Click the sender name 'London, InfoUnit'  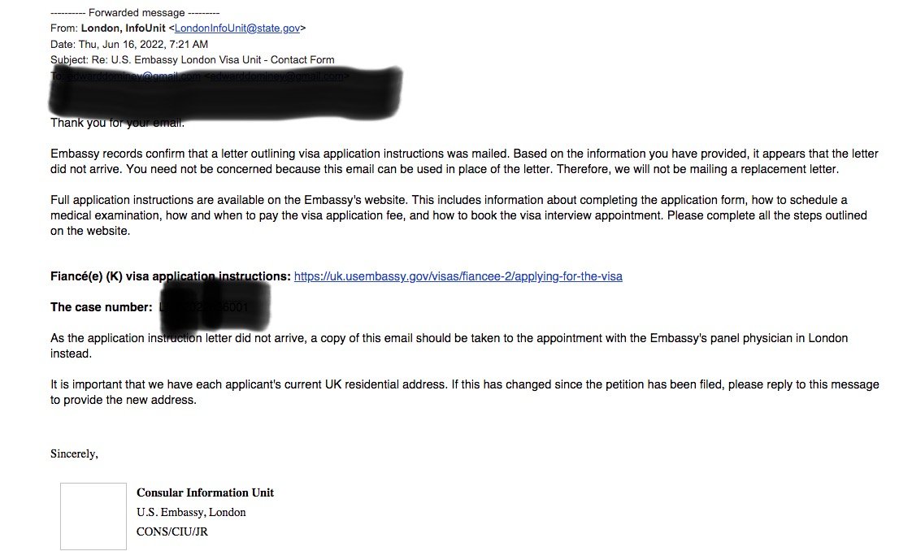(x=123, y=28)
